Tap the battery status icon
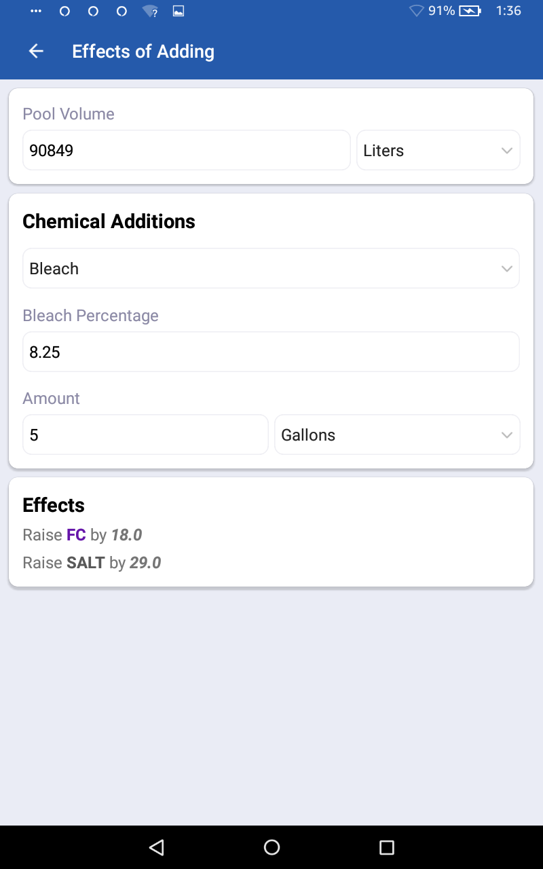The height and width of the screenshot is (869, 543). 470,11
